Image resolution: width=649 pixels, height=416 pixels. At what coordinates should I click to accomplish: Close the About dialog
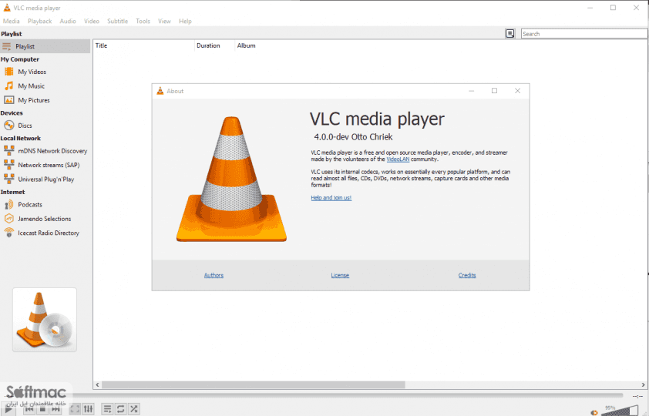517,91
